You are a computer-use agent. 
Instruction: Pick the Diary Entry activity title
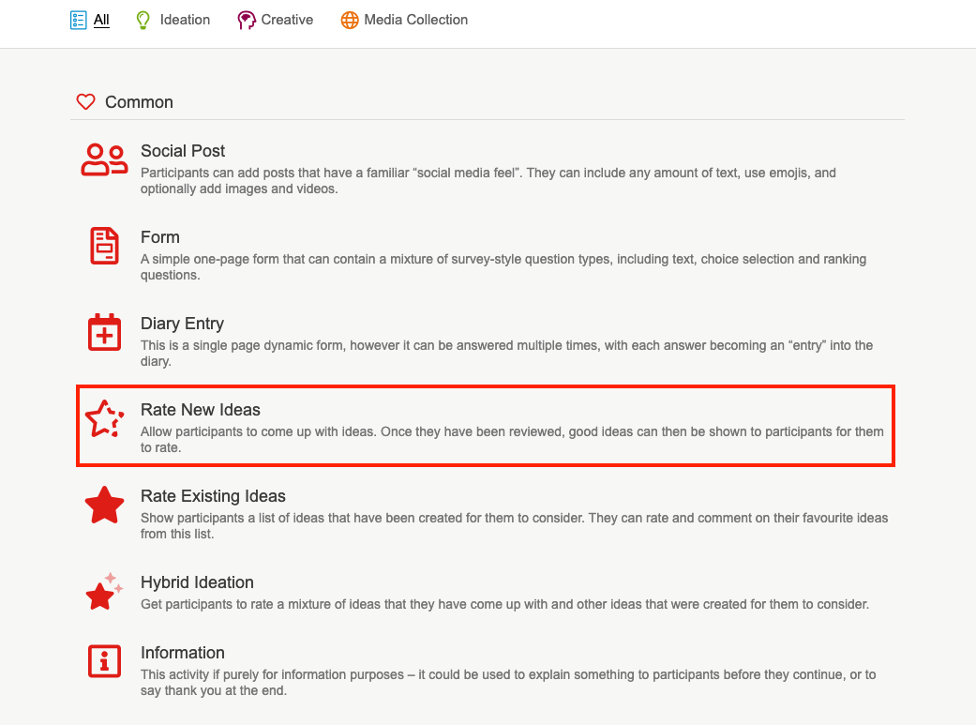pos(182,324)
